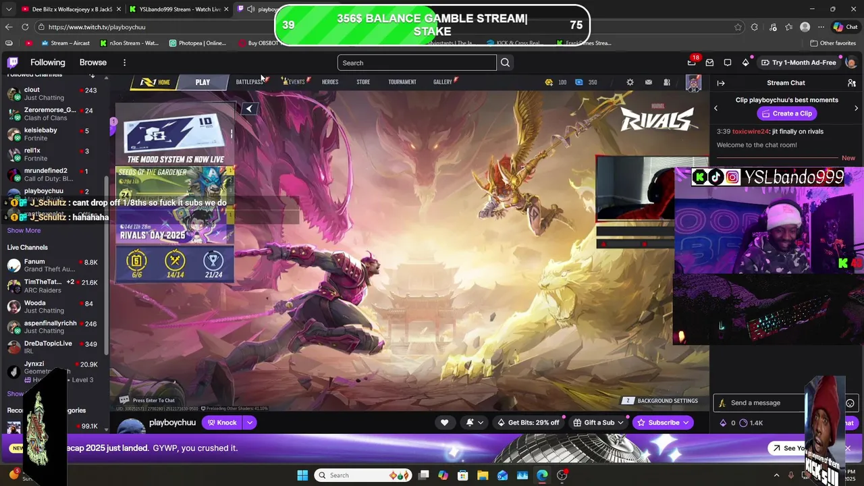Viewport: 864px width, 486px height.
Task: Click the search magnifier button
Action: coord(505,63)
